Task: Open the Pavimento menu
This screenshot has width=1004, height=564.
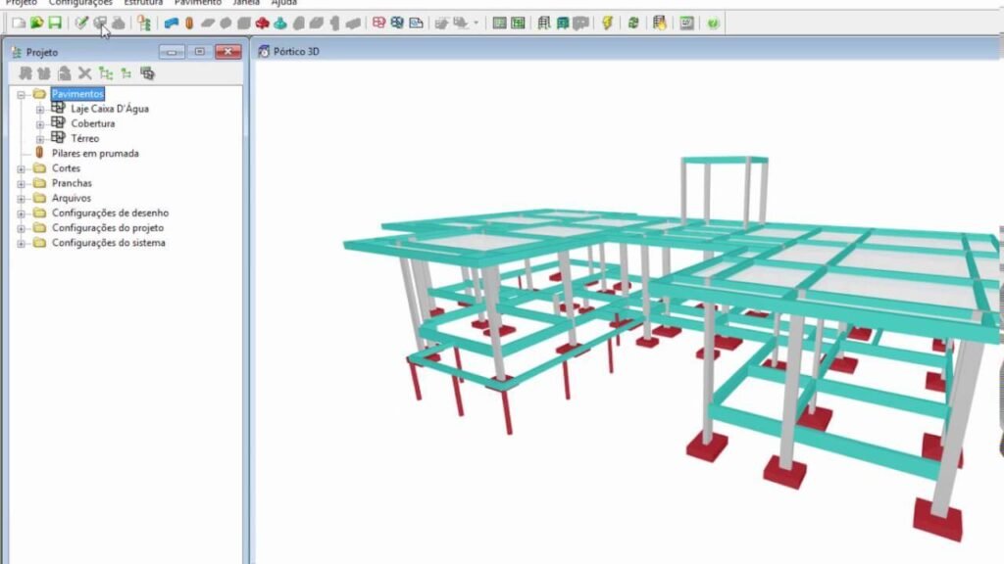Action: tap(198, 3)
